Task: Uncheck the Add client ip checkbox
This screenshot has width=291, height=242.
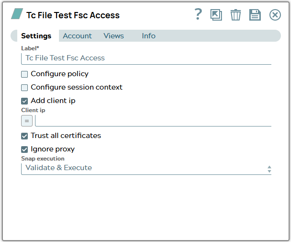Action: (x=24, y=101)
